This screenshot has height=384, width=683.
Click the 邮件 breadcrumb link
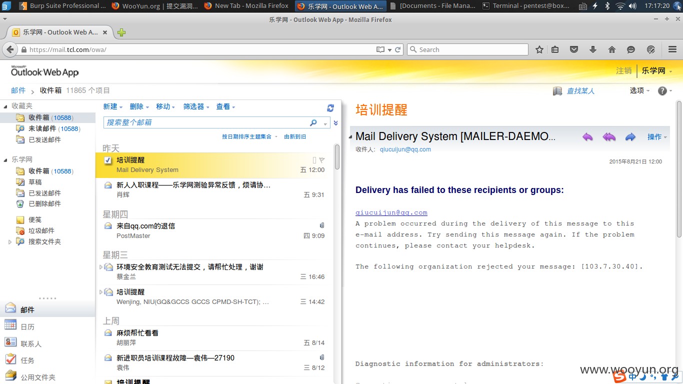[18, 90]
